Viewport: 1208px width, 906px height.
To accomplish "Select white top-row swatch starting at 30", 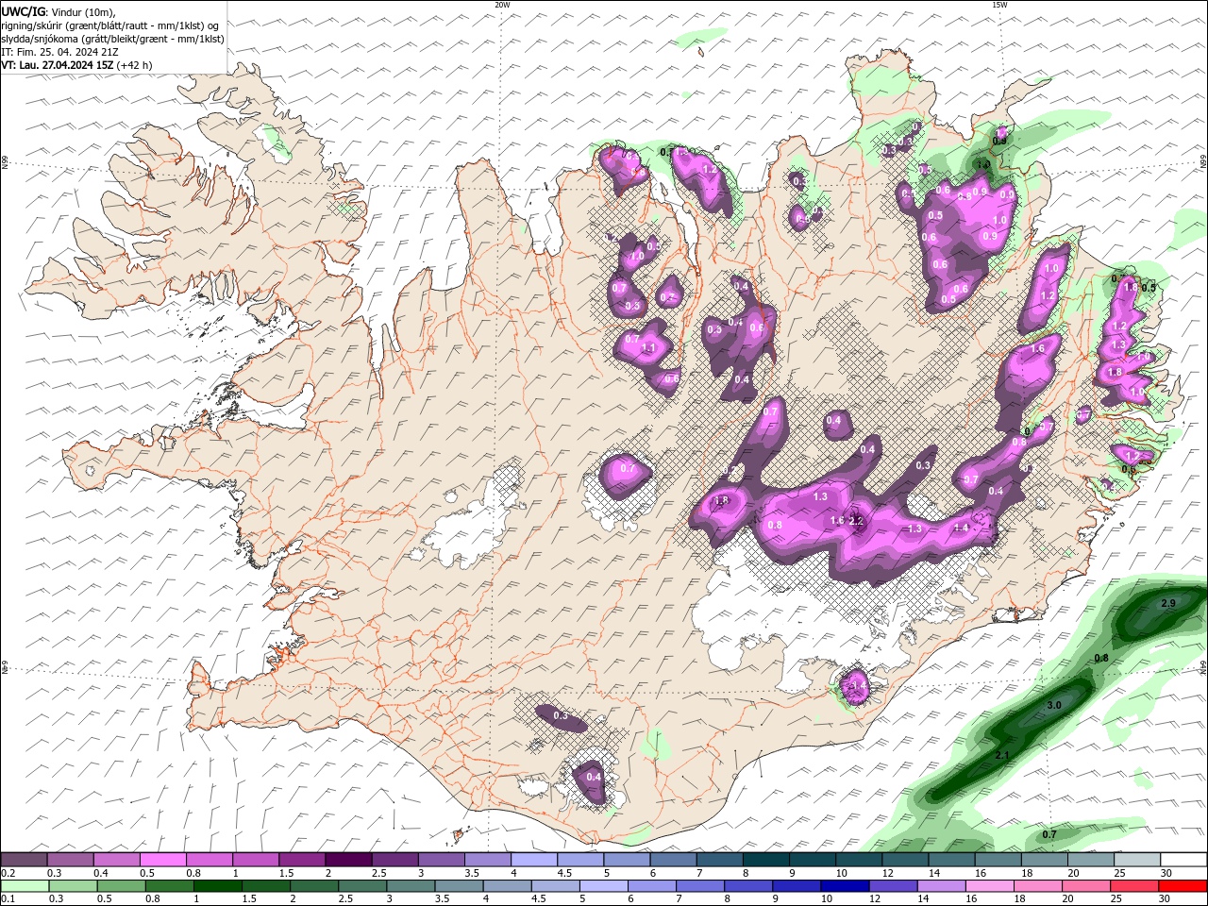I will (x=1183, y=860).
